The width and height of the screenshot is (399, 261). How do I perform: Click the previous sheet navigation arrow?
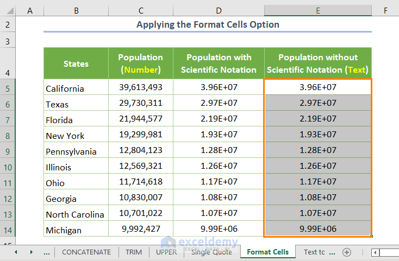(16, 252)
